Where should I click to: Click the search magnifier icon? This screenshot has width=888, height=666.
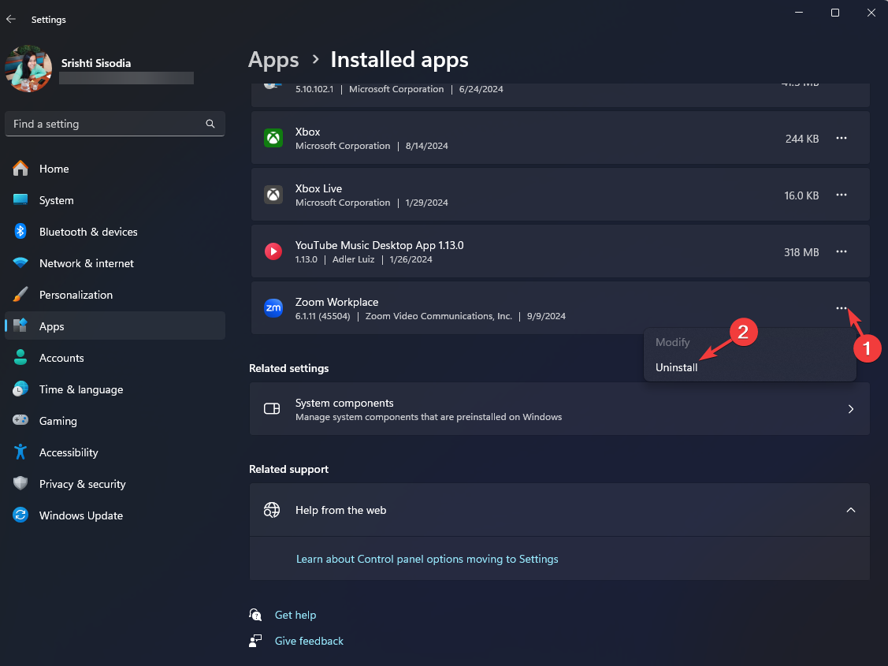pyautogui.click(x=210, y=124)
